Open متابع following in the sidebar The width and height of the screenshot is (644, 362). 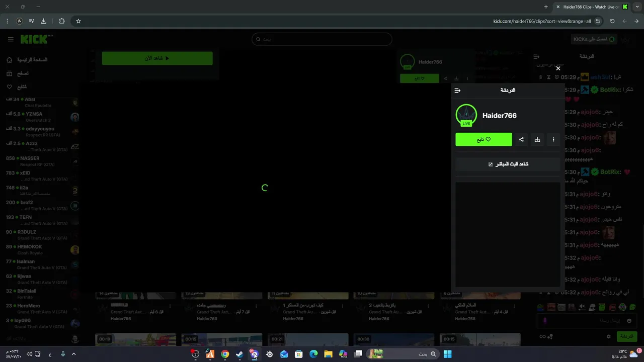(x=18, y=87)
